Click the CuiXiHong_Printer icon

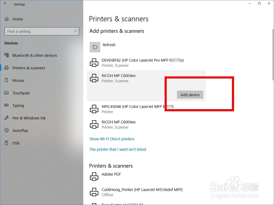[94, 192]
